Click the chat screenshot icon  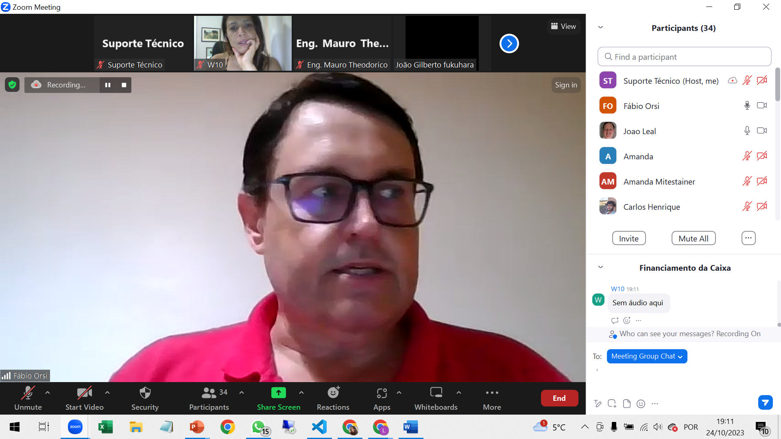tap(612, 404)
